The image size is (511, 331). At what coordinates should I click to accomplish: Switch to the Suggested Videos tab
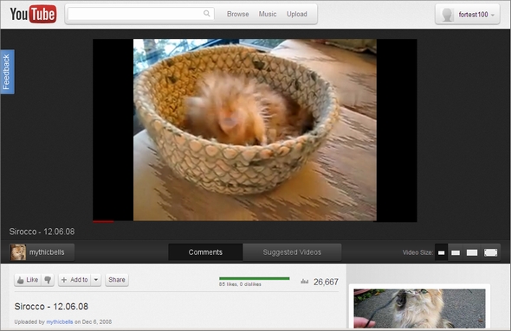click(292, 252)
